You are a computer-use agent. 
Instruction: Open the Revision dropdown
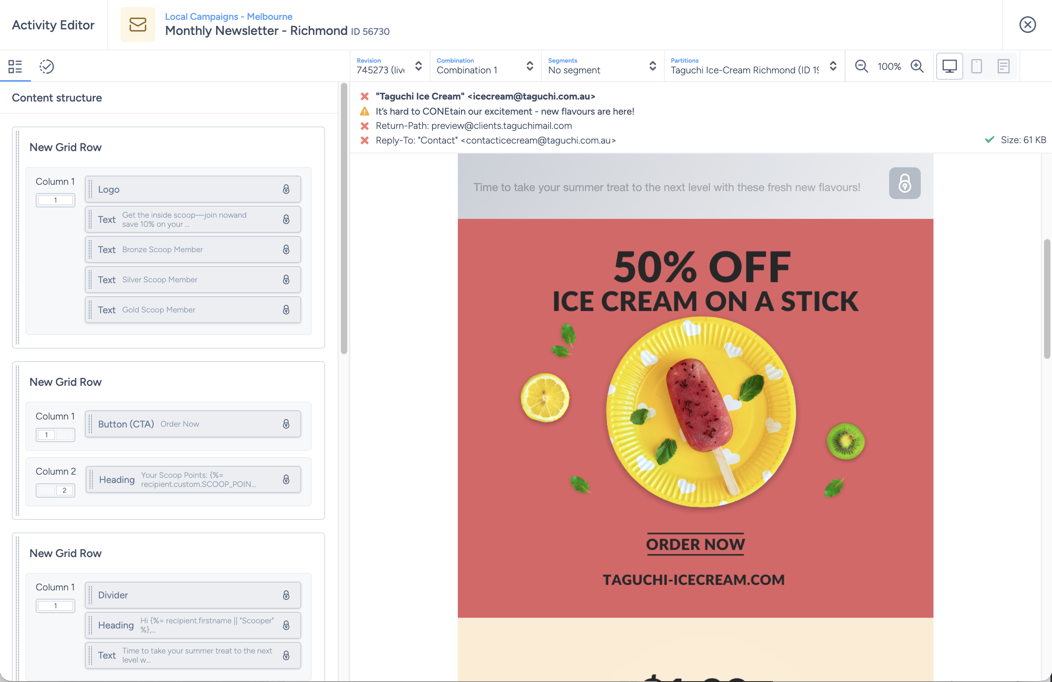(x=390, y=66)
